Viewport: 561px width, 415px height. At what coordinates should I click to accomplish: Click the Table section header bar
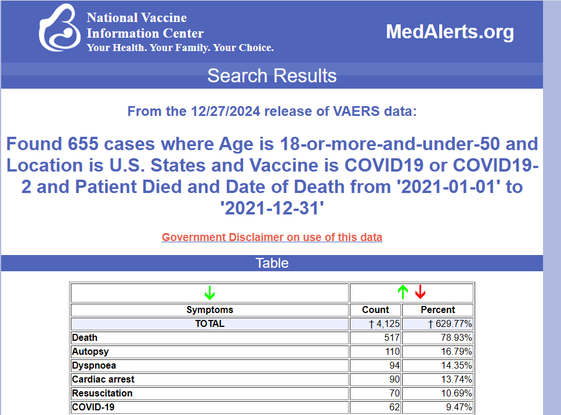click(x=272, y=263)
